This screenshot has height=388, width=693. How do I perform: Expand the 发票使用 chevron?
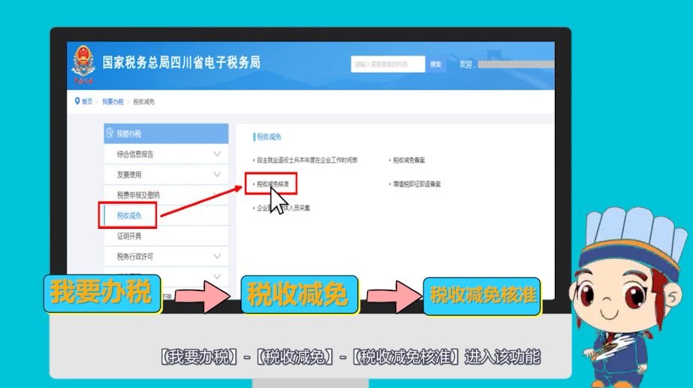coord(217,175)
